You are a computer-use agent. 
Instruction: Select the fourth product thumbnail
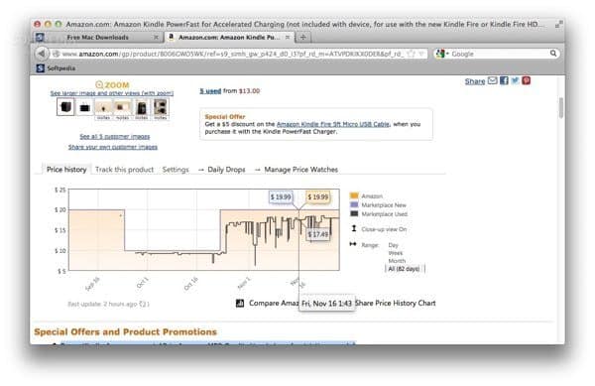[122, 108]
